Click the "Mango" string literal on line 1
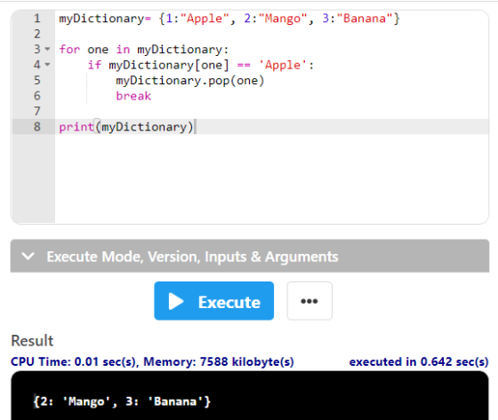Image resolution: width=498 pixels, height=420 pixels. point(283,19)
